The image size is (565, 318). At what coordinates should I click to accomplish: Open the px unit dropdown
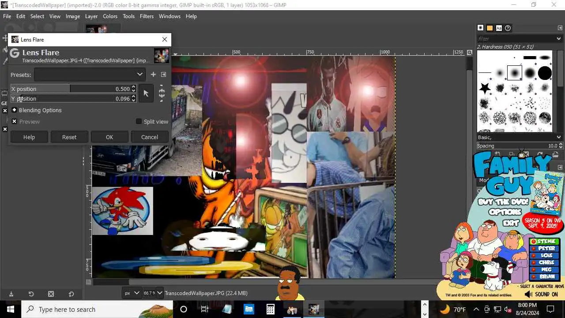131,293
